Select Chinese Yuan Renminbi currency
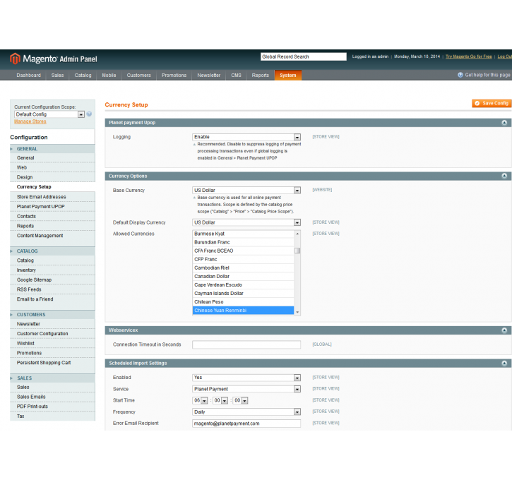This screenshot has height=480, width=512. pyautogui.click(x=243, y=311)
